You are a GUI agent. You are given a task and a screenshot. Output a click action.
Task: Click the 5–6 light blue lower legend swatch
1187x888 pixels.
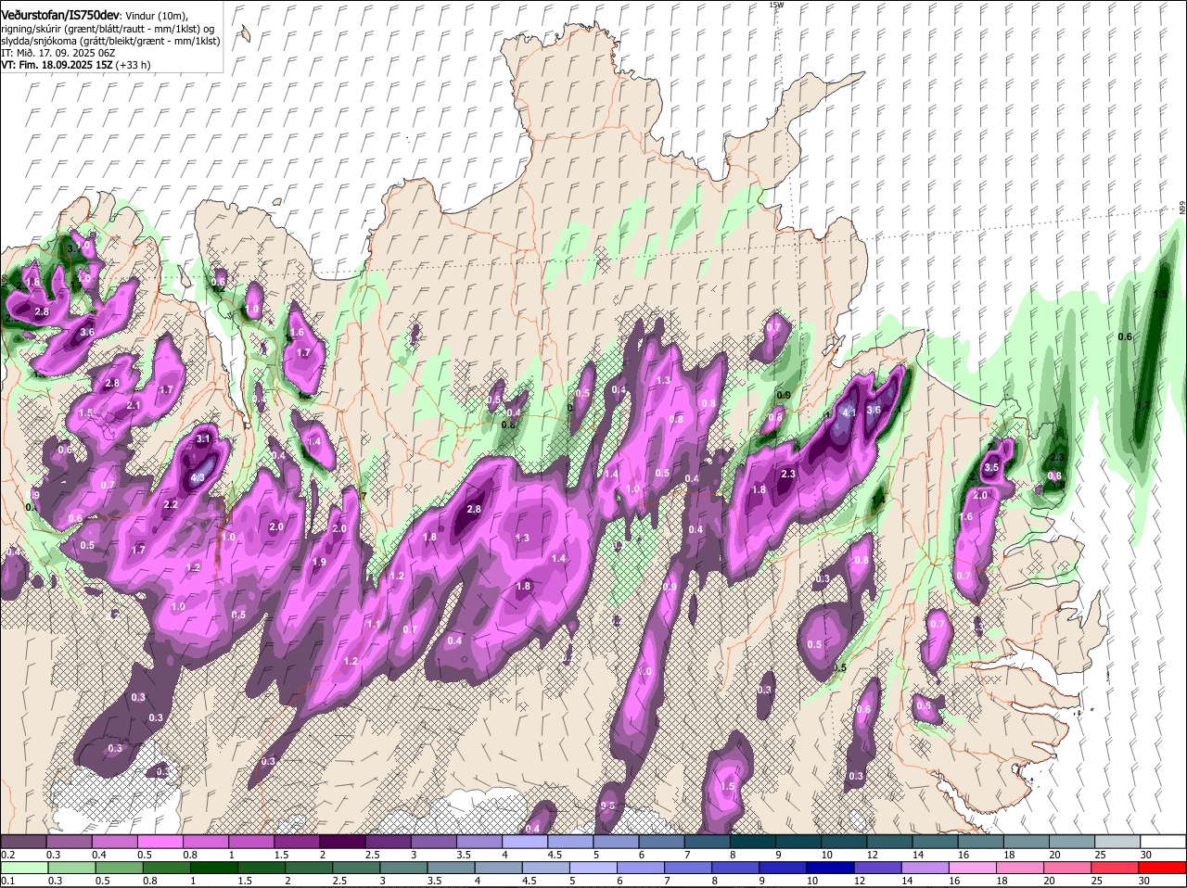tap(593, 868)
